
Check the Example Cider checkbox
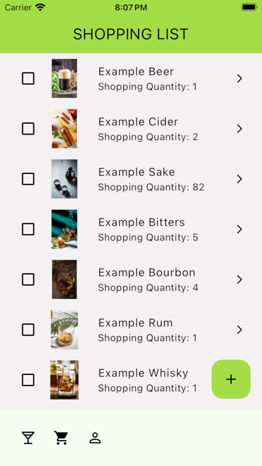[28, 129]
